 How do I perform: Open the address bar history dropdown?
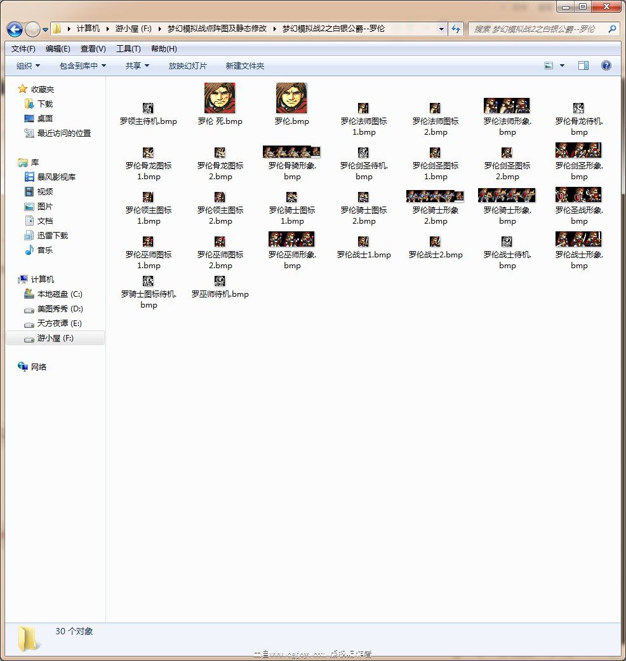click(442, 29)
